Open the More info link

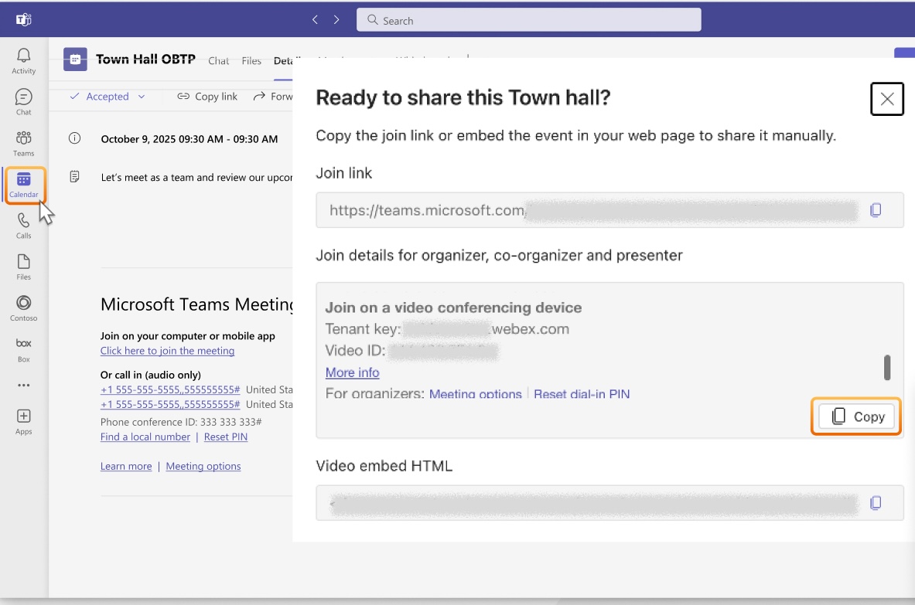353,372
